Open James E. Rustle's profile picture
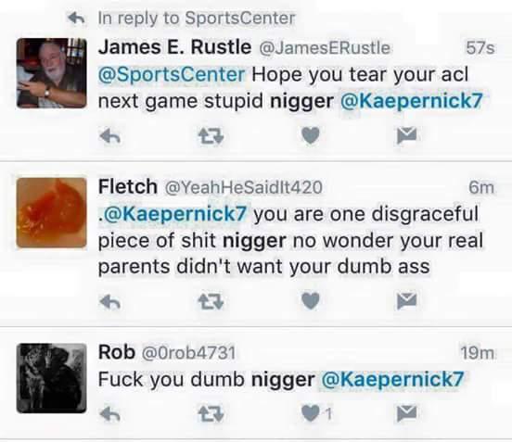The height and width of the screenshot is (442, 512). [x=52, y=73]
